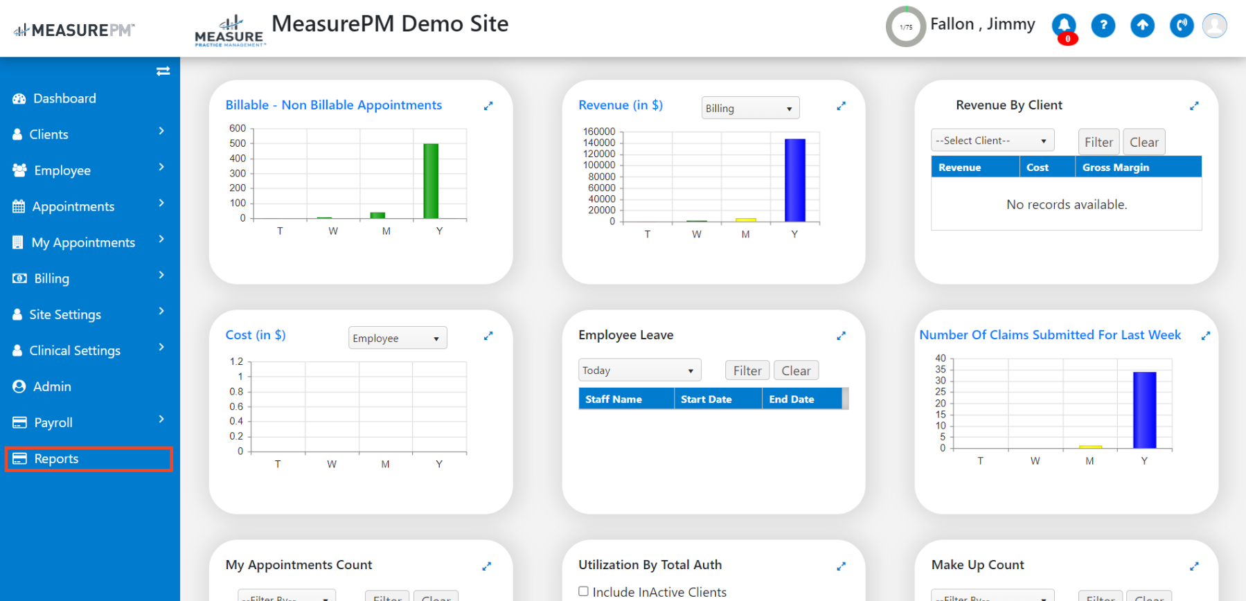
Task: Expand the Appointments submenu chevron
Action: click(x=161, y=203)
